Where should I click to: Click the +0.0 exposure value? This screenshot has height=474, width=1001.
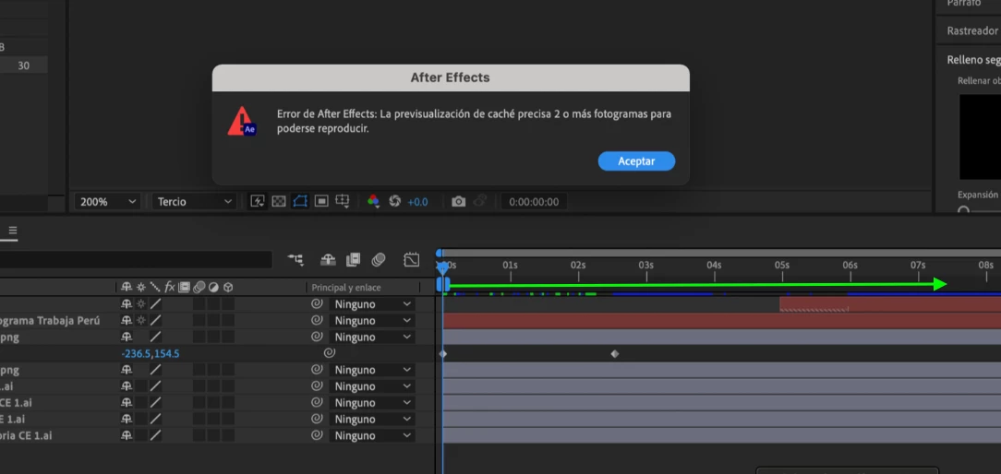[x=417, y=202]
